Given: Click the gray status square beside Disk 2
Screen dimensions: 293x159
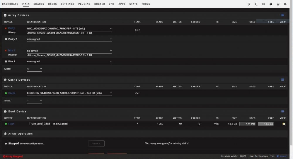Looking at the screenshot, I should (6, 61).
